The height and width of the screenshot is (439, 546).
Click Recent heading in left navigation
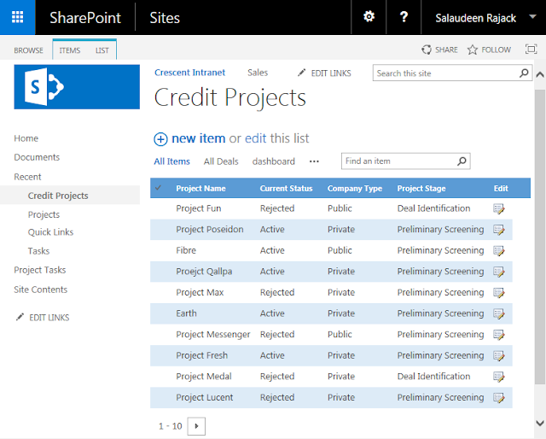(x=27, y=177)
